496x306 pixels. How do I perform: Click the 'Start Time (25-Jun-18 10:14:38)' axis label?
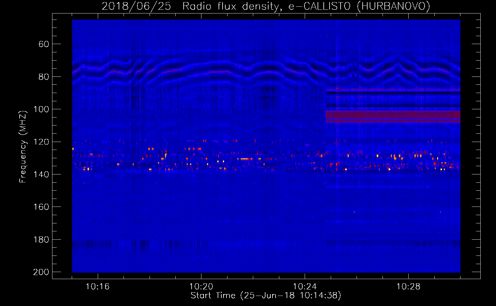point(266,296)
